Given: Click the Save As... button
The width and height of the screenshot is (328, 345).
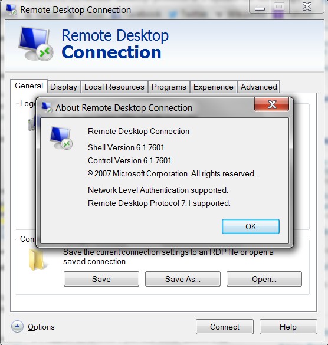Looking at the screenshot, I should pyautogui.click(x=183, y=279).
